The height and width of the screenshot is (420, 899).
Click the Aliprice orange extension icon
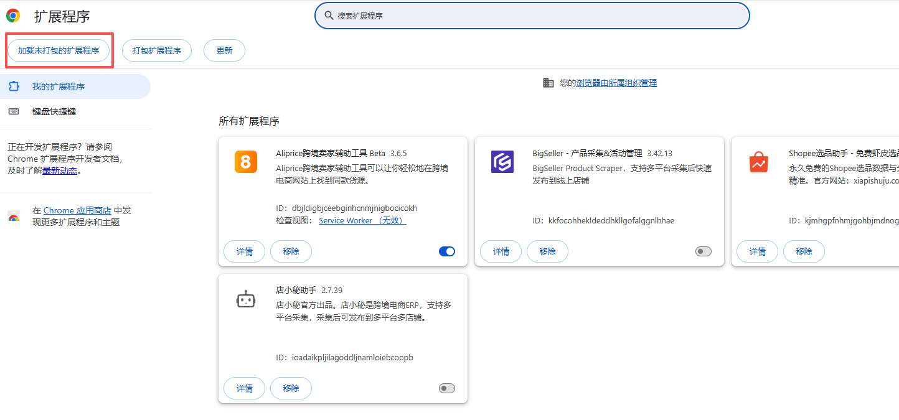pyautogui.click(x=245, y=161)
